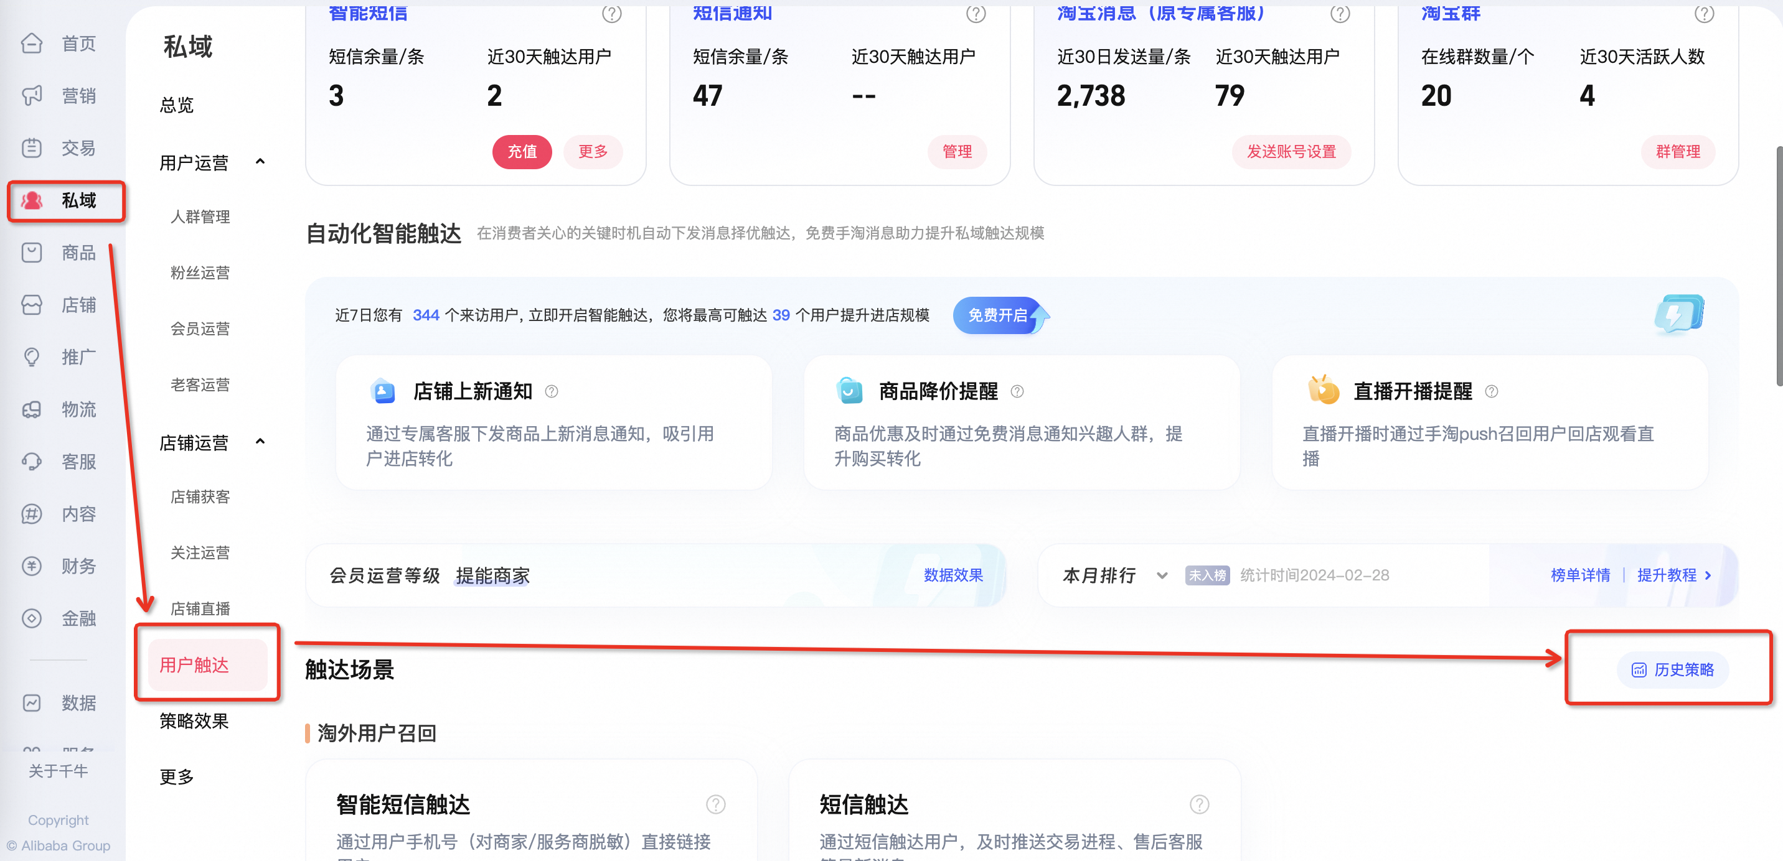1783x861 pixels.
Task: Click the 私域 people icon
Action: tap(31, 200)
